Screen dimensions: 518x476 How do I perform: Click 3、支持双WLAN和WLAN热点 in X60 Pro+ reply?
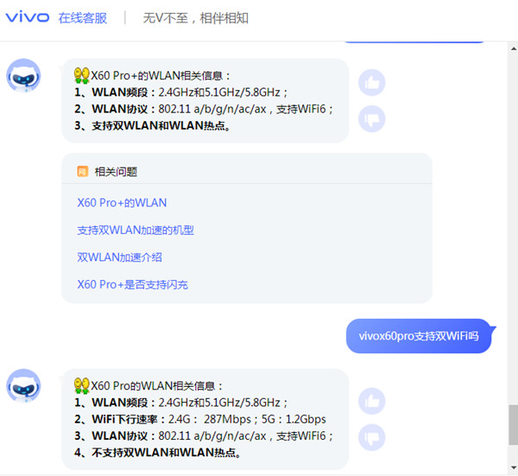152,125
